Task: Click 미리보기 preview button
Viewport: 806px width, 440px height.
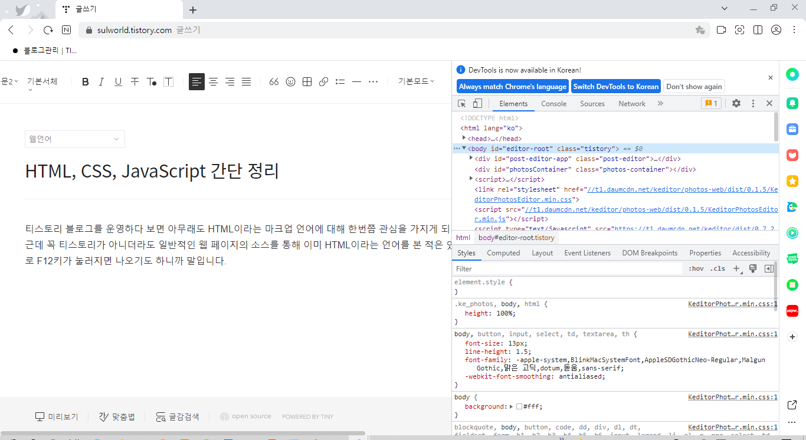Action: (57, 417)
